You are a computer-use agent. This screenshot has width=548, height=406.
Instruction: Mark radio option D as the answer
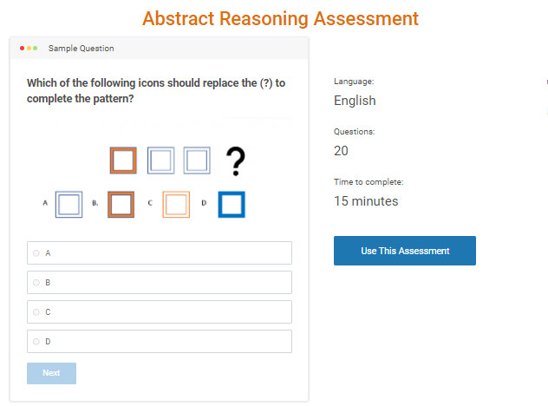[x=36, y=342]
